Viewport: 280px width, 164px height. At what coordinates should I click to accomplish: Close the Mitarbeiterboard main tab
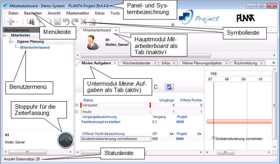click(116, 30)
